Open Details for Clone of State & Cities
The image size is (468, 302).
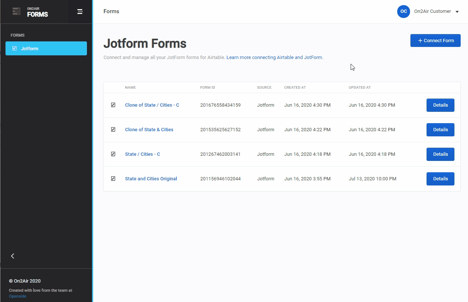click(440, 130)
